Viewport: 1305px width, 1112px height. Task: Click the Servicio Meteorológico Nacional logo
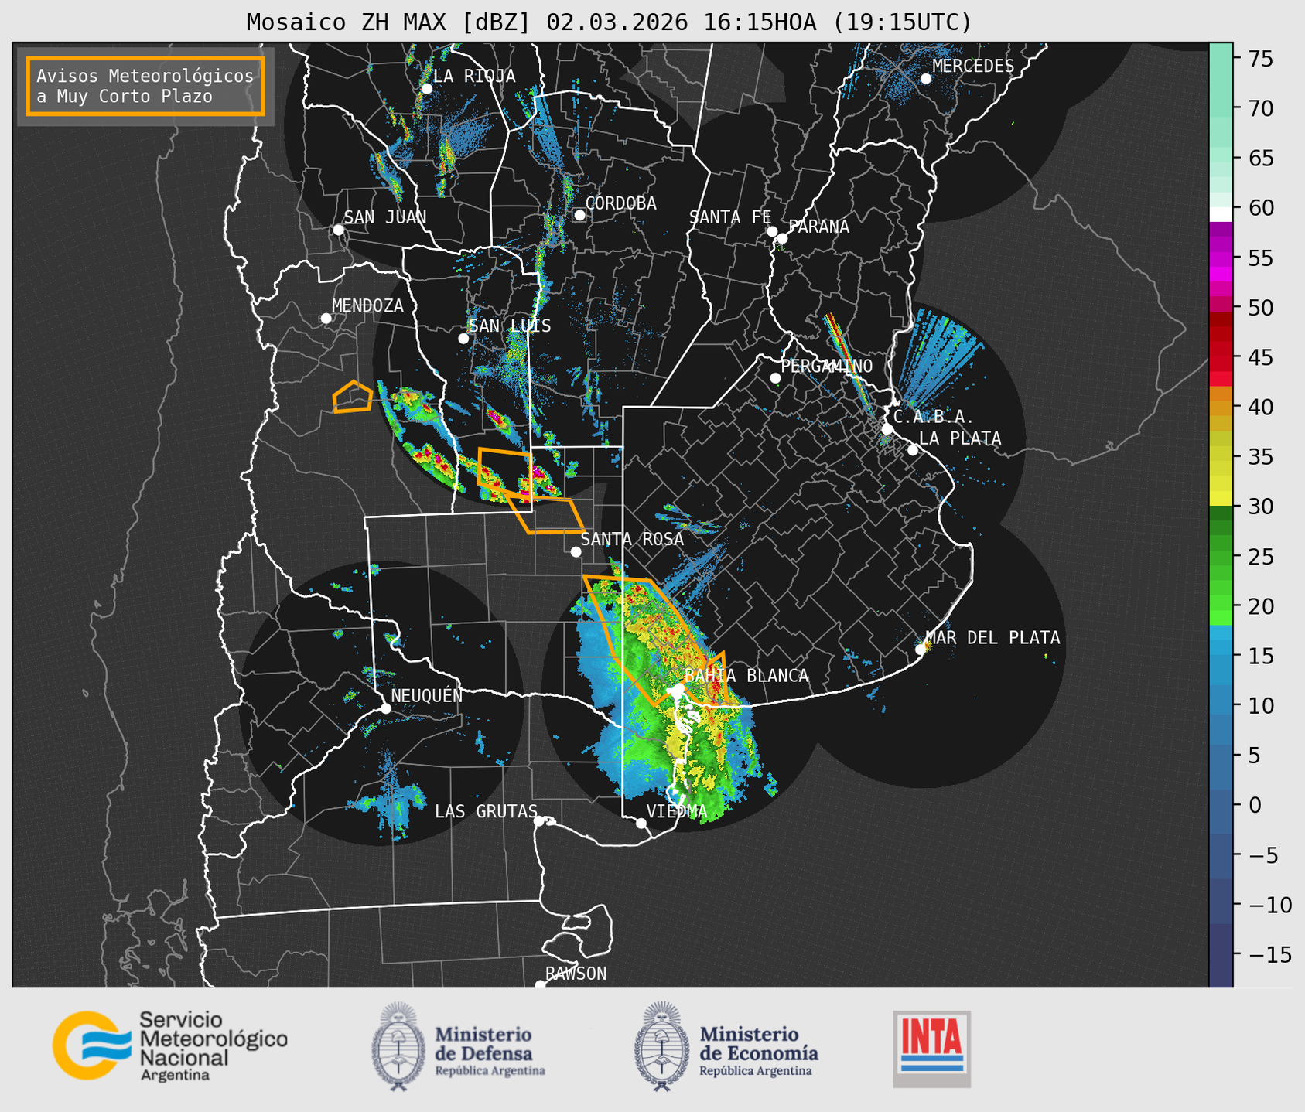point(170,1045)
